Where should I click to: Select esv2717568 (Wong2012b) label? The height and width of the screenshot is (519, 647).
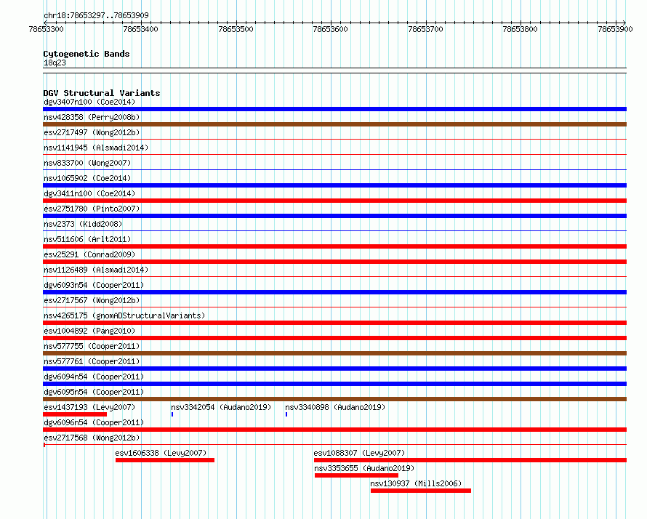92,438
